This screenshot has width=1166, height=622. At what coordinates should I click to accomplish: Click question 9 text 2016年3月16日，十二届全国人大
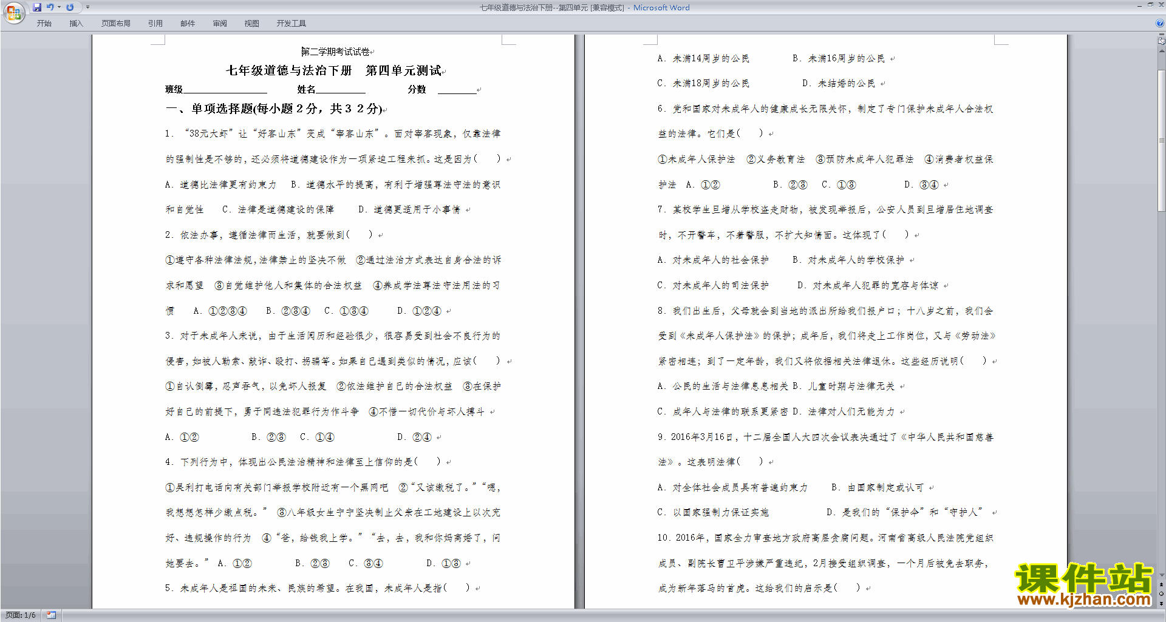(825, 437)
